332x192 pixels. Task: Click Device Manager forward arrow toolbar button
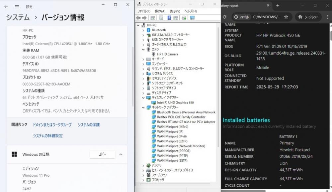[145, 18]
